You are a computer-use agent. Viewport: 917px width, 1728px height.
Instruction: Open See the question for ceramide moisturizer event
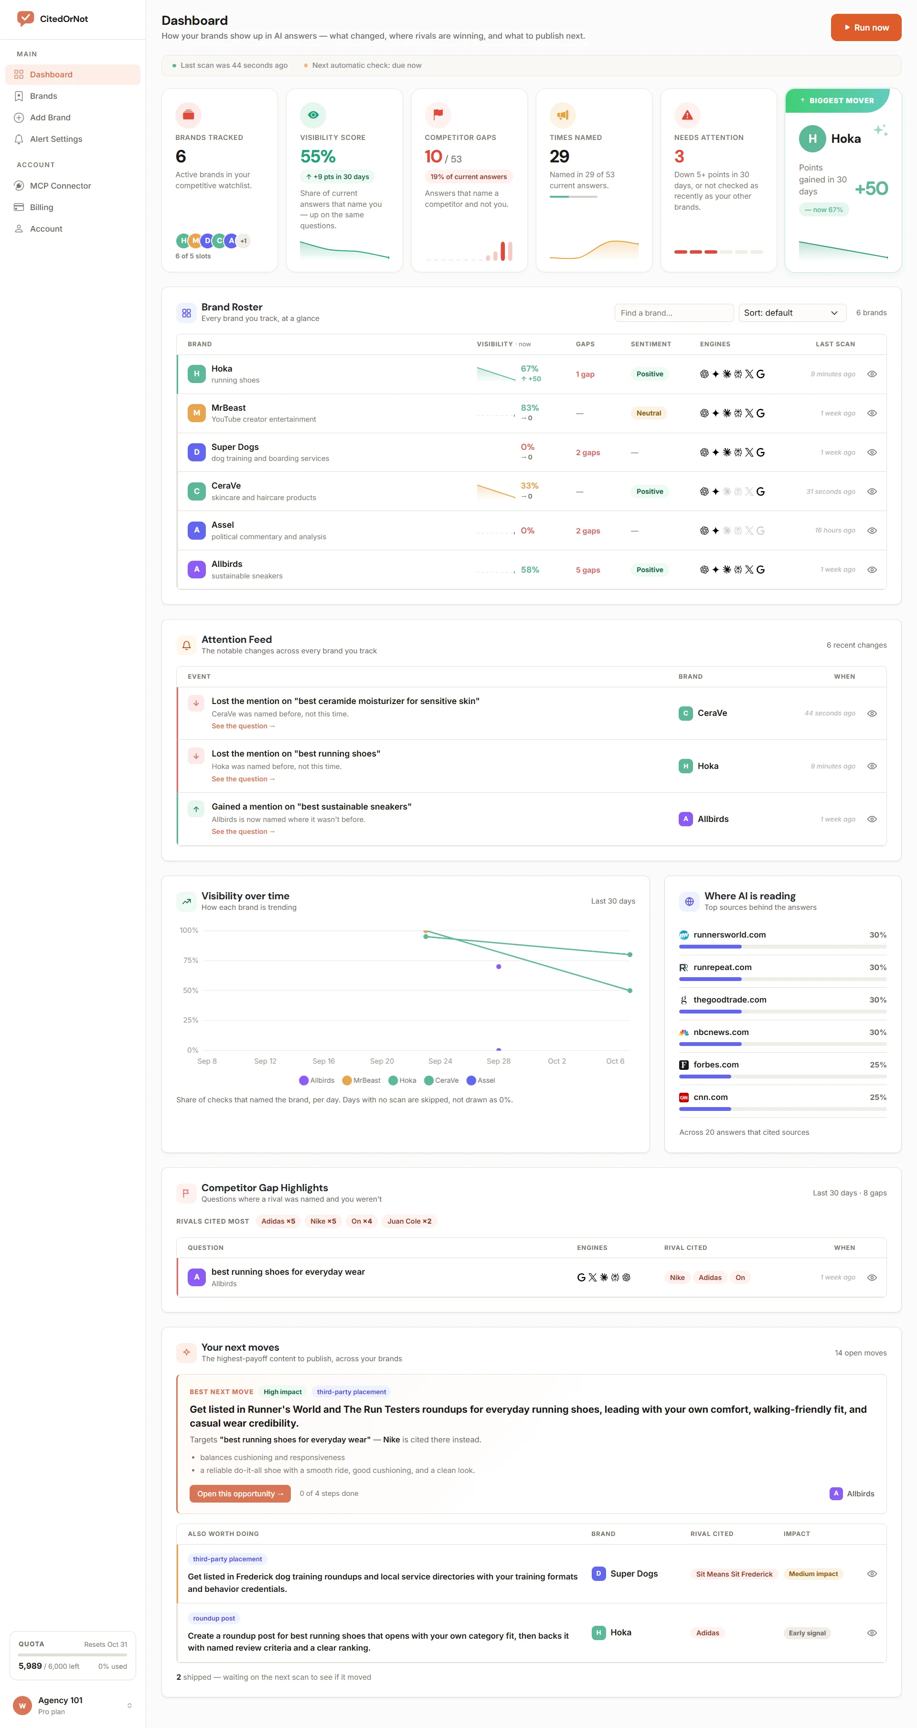243,726
